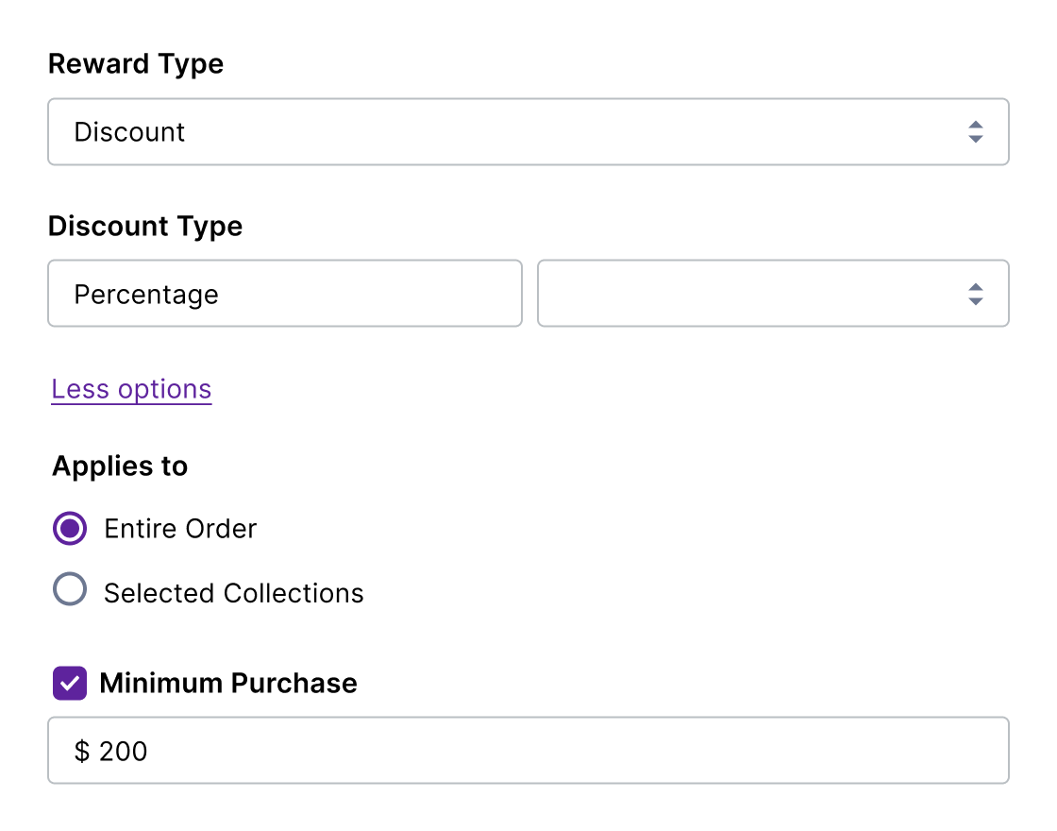This screenshot has width=1057, height=831.
Task: Click arrows icon of empty discount dropdown
Action: coord(975,294)
